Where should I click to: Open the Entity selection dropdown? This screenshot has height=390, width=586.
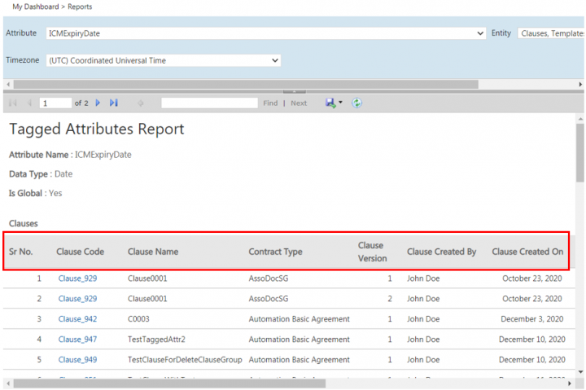(550, 33)
